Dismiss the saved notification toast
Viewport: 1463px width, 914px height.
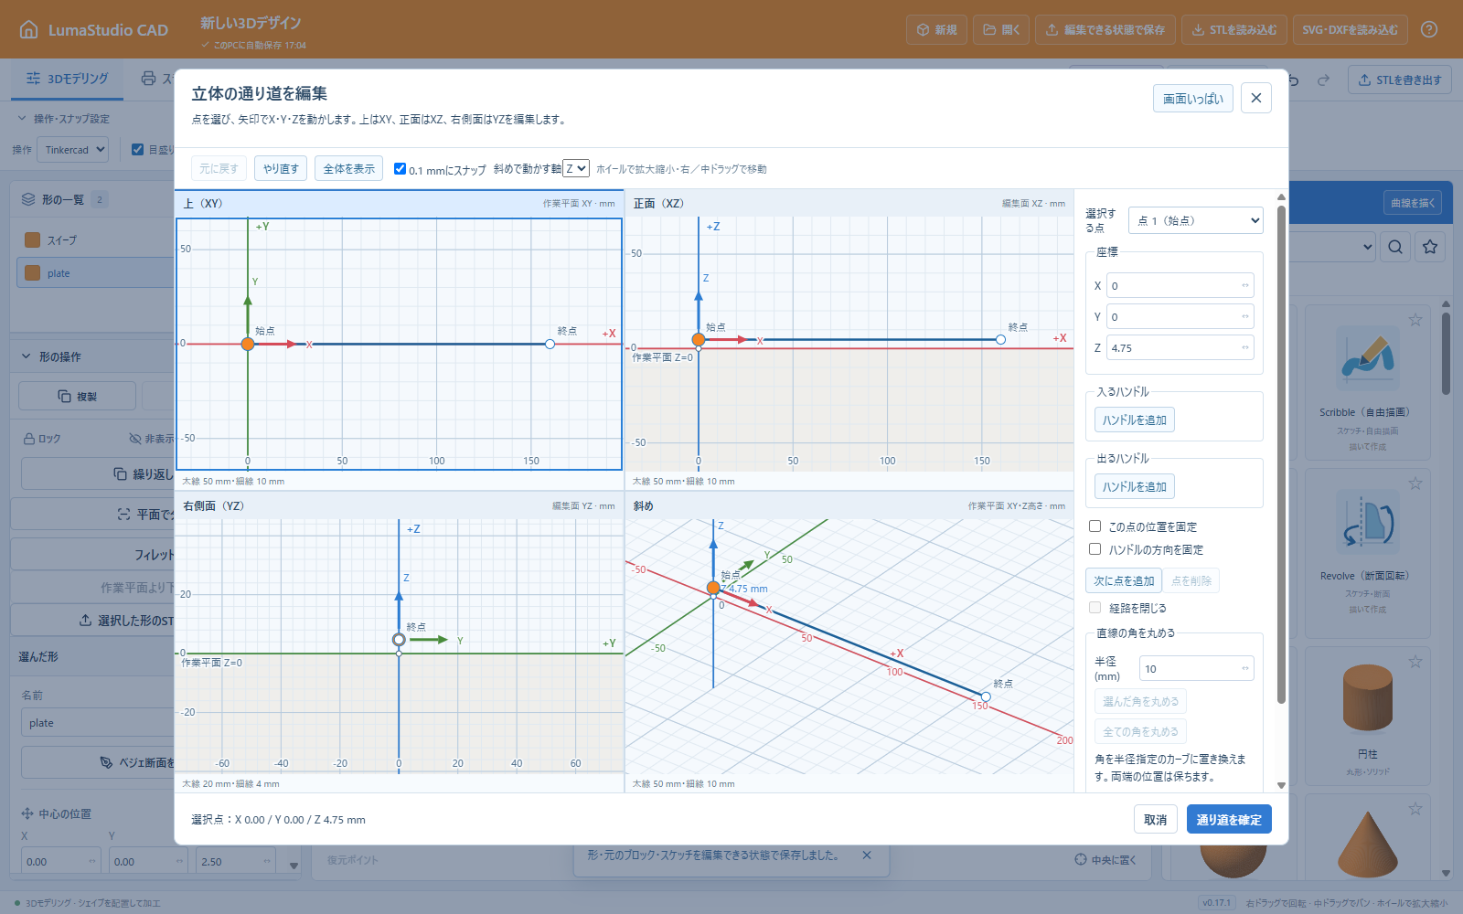867,856
